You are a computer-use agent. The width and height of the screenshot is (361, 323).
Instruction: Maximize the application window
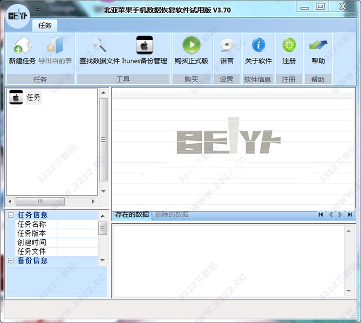(321, 6)
